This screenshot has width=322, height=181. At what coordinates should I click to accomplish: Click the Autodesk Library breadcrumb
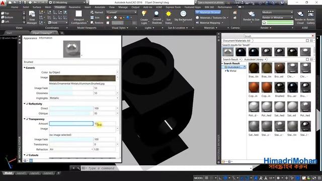click(254, 59)
